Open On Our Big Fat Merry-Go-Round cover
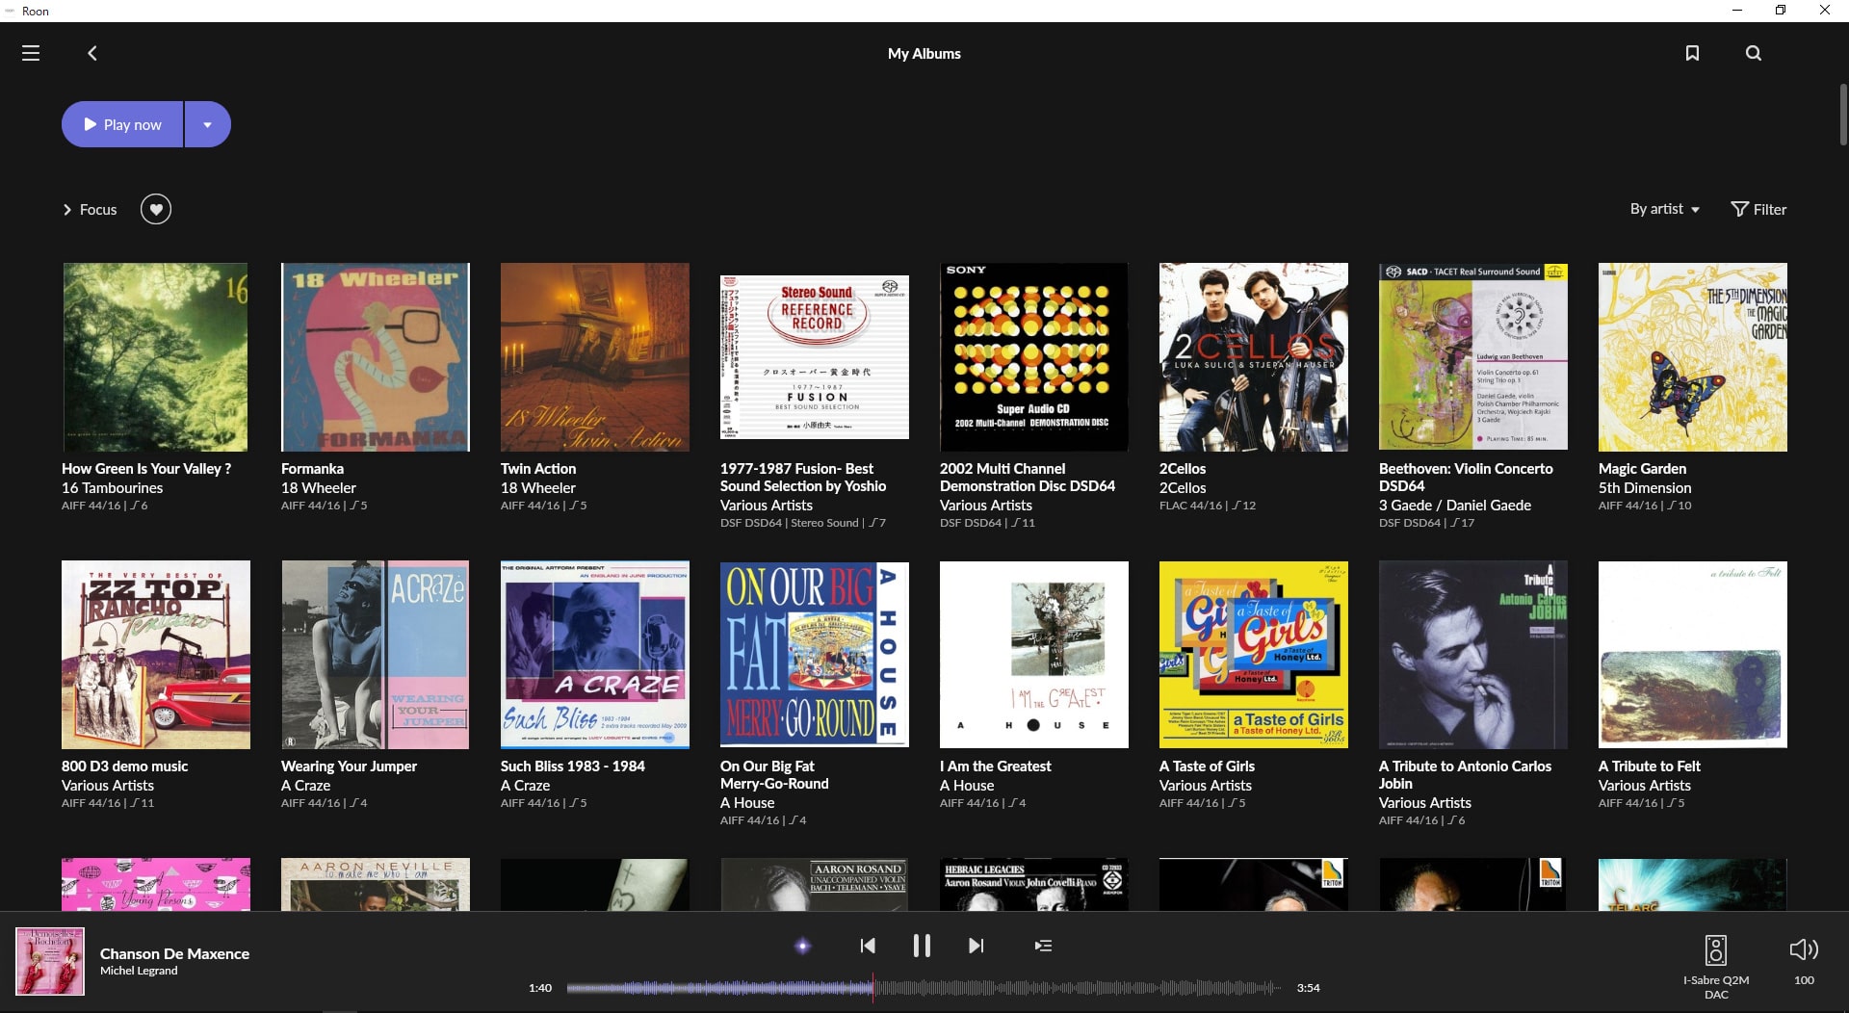The image size is (1849, 1013). pyautogui.click(x=815, y=655)
